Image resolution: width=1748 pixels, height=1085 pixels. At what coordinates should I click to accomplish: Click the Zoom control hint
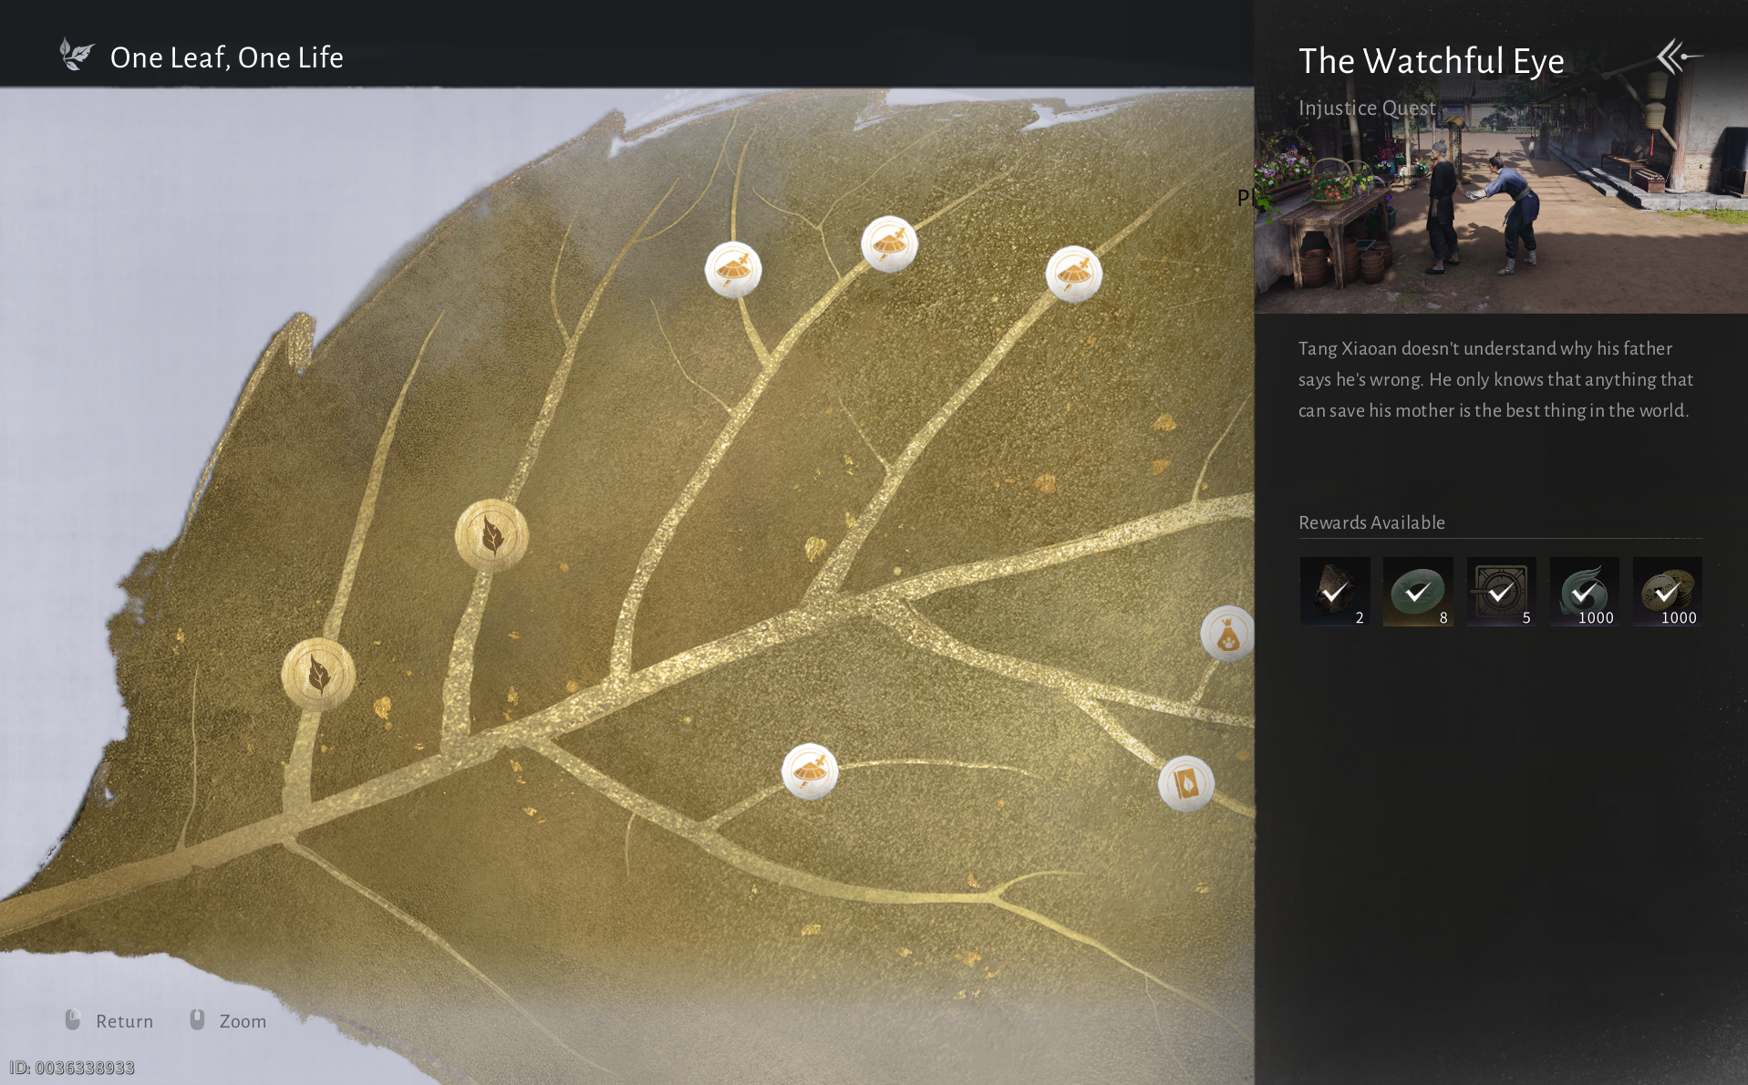[x=228, y=1021]
